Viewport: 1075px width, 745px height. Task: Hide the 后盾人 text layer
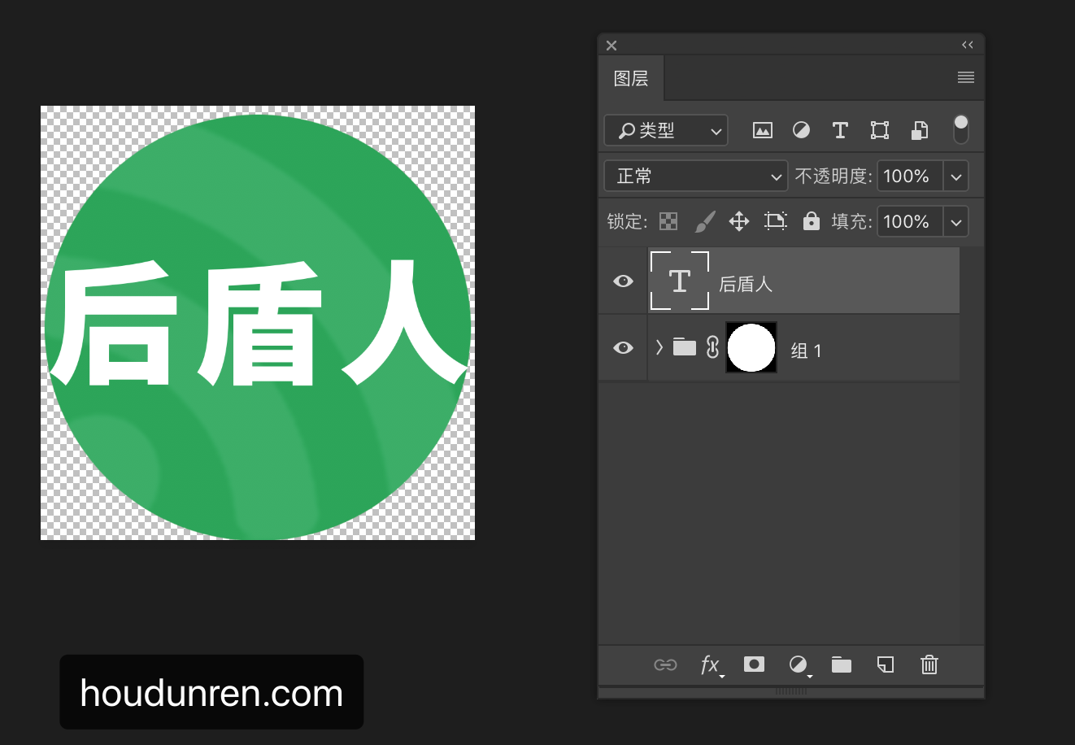(x=624, y=281)
